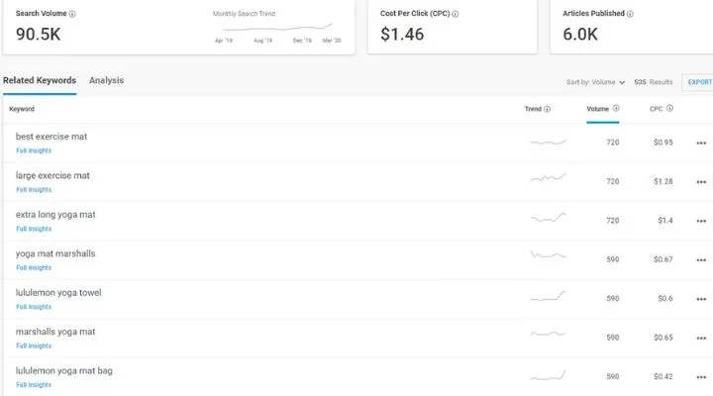Click the trend sparkline for lululemon yoga mat bag
This screenshot has height=396, width=713.
[x=548, y=375]
